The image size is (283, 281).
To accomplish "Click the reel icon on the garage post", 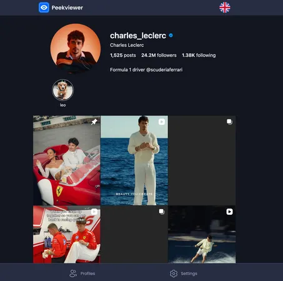I will pyautogui.click(x=94, y=212).
